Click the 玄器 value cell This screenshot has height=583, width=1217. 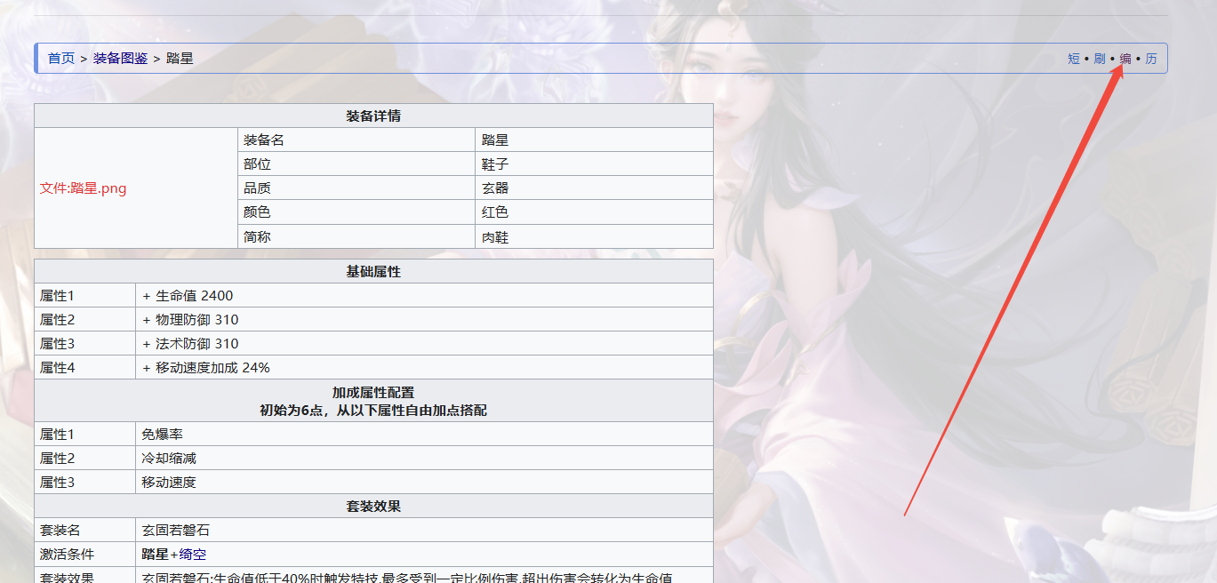click(594, 188)
